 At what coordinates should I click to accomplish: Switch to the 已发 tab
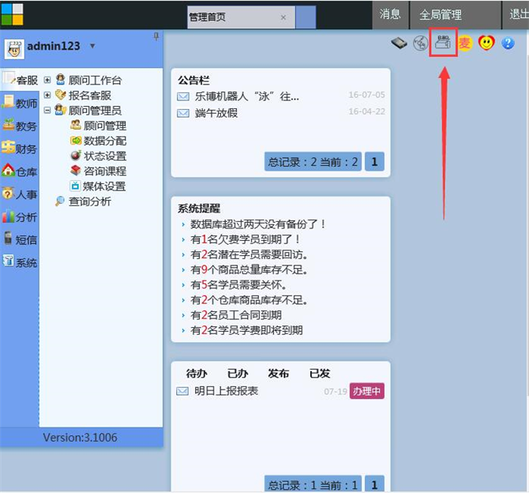point(320,374)
